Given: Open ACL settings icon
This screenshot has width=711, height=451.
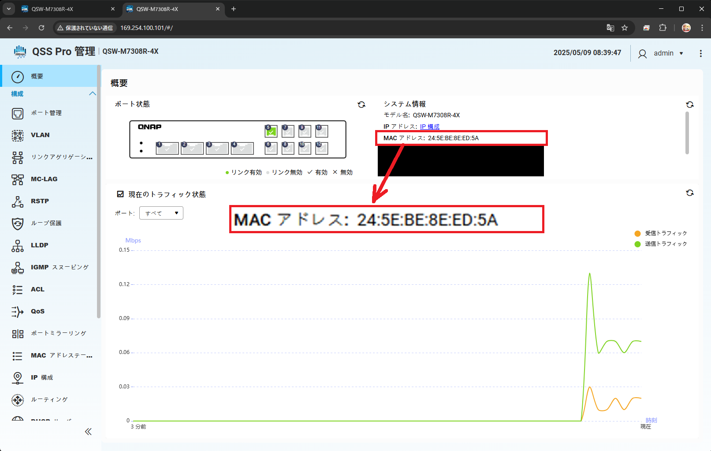Looking at the screenshot, I should [18, 290].
